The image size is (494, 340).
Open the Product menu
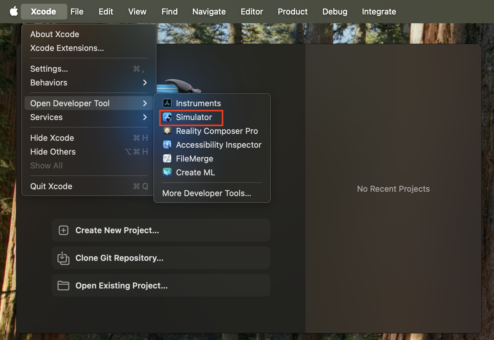(293, 12)
